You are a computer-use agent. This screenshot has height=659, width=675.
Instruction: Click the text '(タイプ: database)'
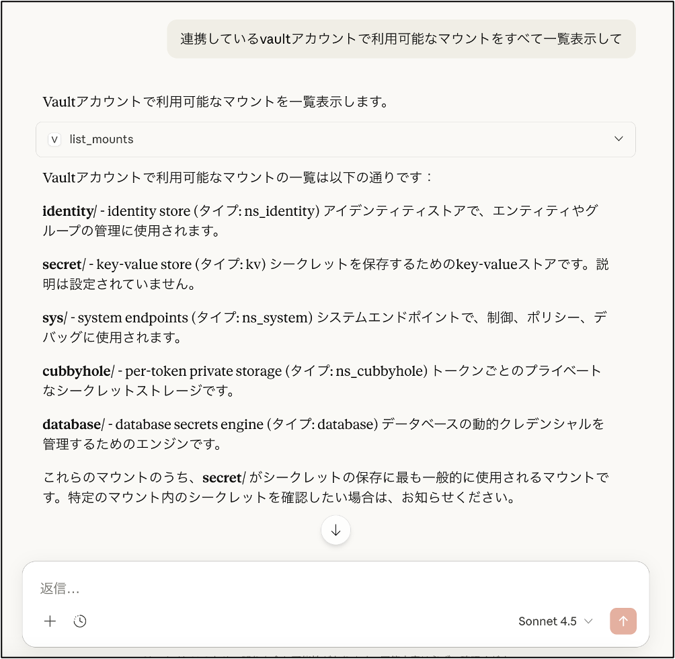(323, 424)
